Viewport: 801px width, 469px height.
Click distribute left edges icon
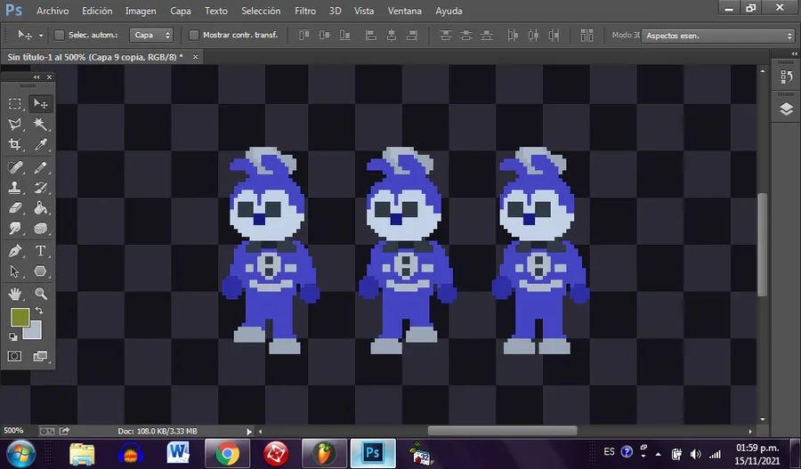pyautogui.click(x=513, y=36)
